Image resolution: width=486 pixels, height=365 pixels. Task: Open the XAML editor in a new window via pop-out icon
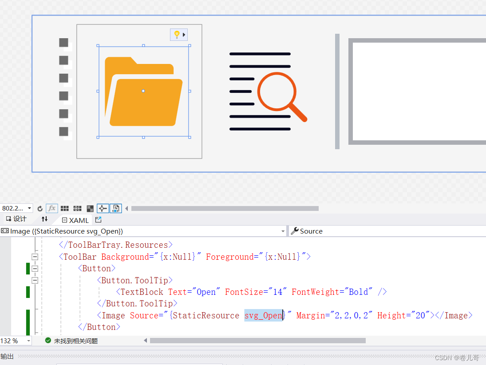click(98, 219)
